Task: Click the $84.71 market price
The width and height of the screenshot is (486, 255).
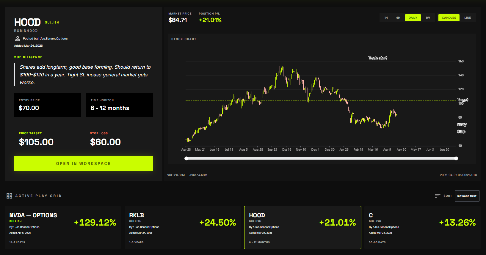Action: pos(178,20)
